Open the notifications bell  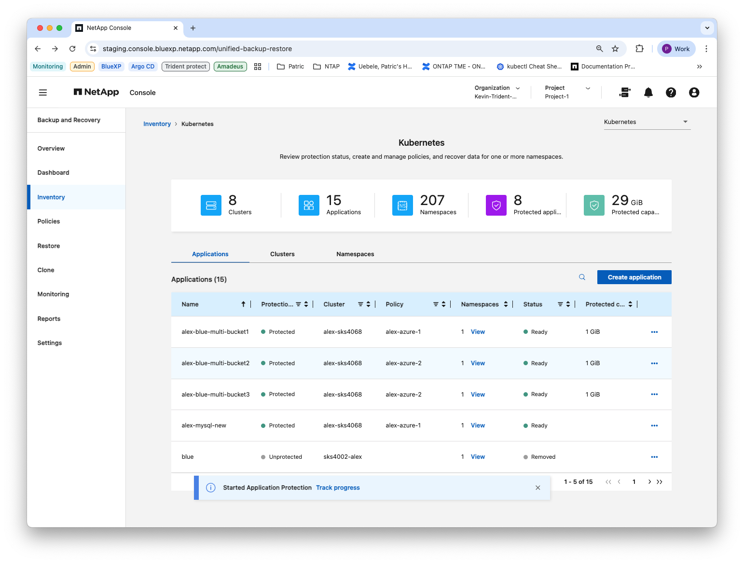[x=648, y=92]
